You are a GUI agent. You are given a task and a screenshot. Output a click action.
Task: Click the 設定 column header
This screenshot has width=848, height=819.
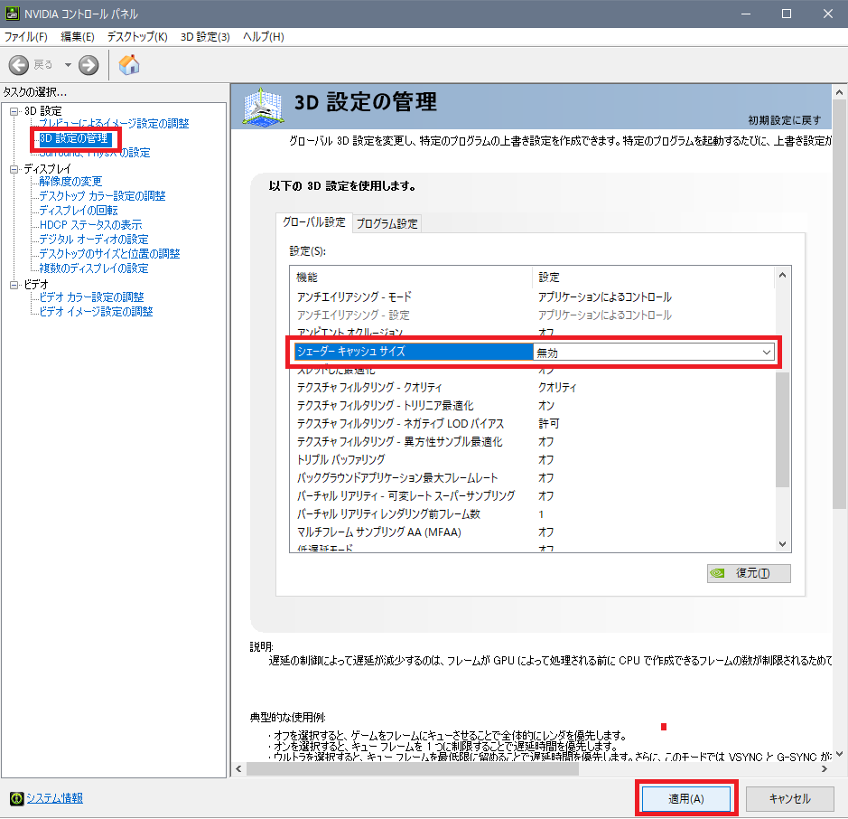click(x=653, y=278)
